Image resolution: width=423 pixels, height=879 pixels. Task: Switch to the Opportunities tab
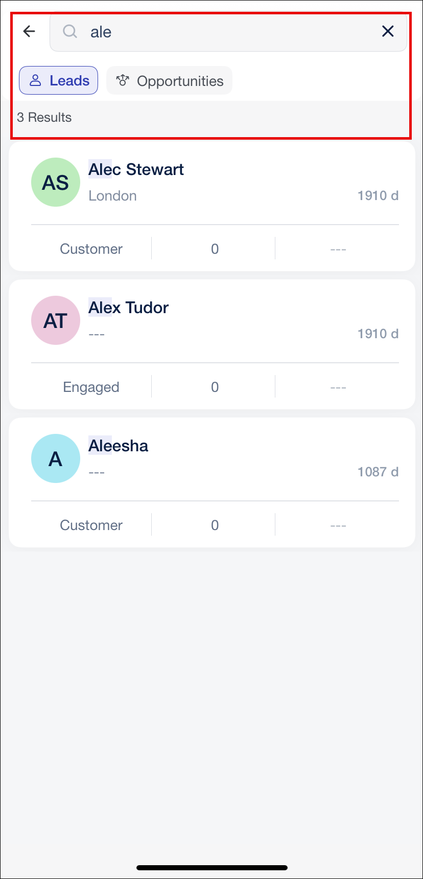(x=169, y=80)
